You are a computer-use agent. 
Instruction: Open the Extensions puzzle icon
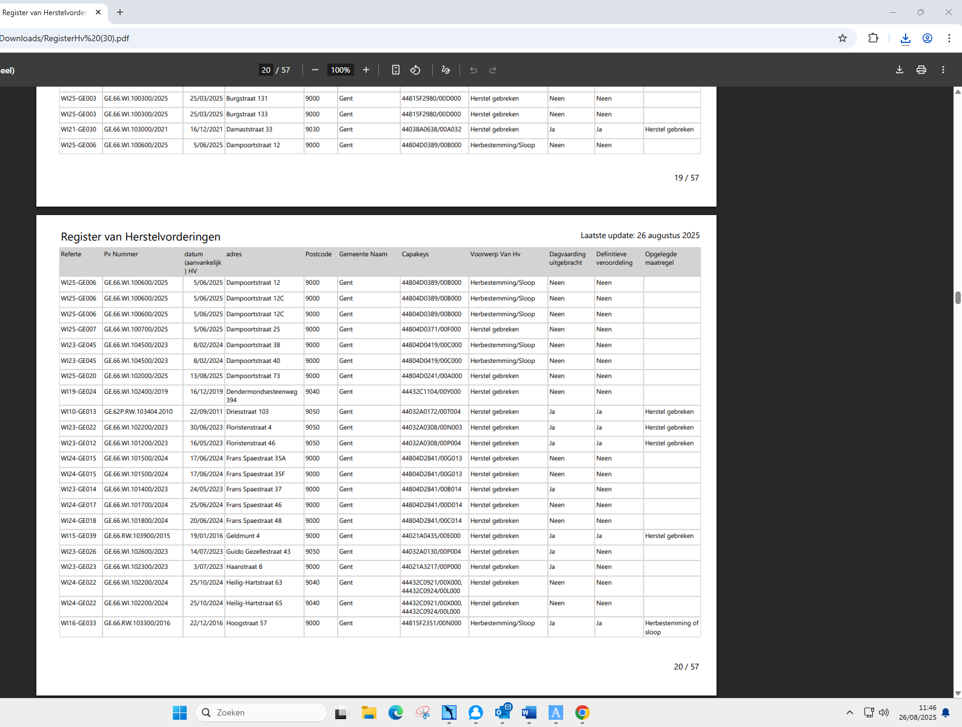pyautogui.click(x=873, y=38)
